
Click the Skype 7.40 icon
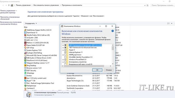coord(25,81)
